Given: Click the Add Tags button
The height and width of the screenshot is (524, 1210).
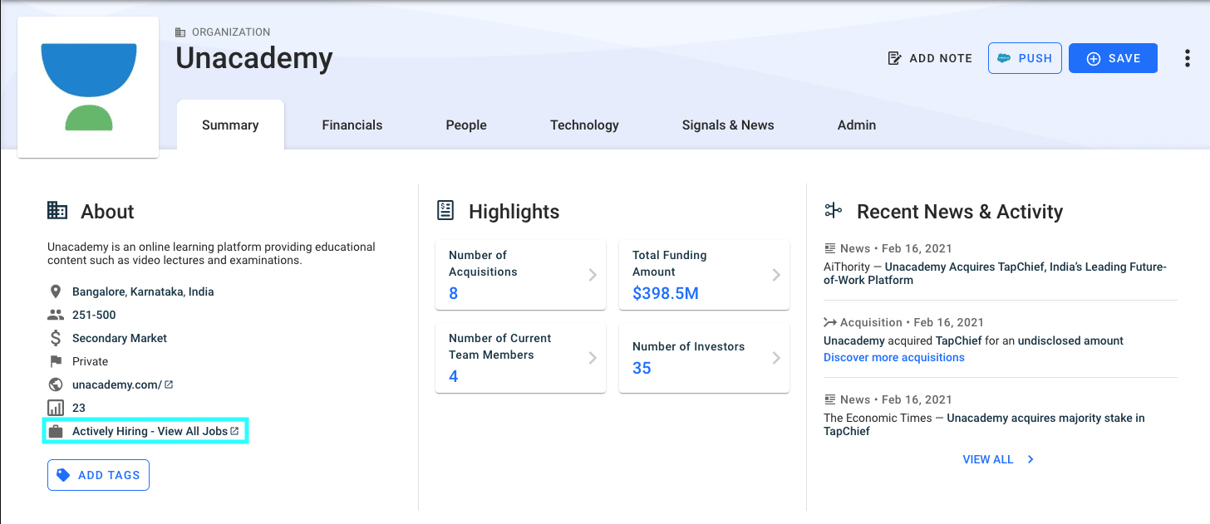Looking at the screenshot, I should tap(98, 475).
